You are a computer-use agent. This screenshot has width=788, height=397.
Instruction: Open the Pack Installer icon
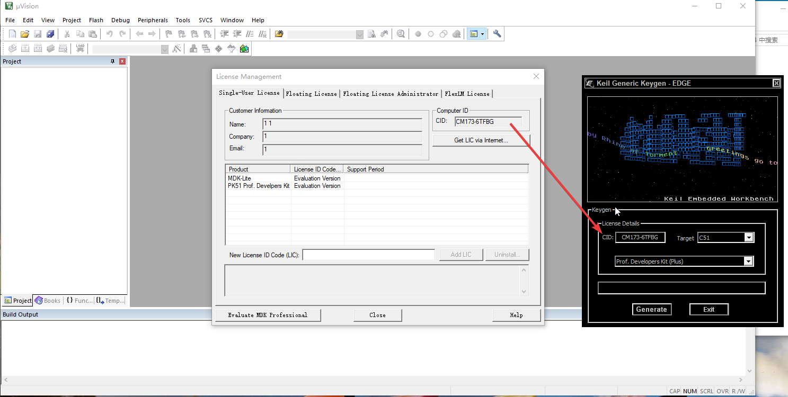pos(244,49)
